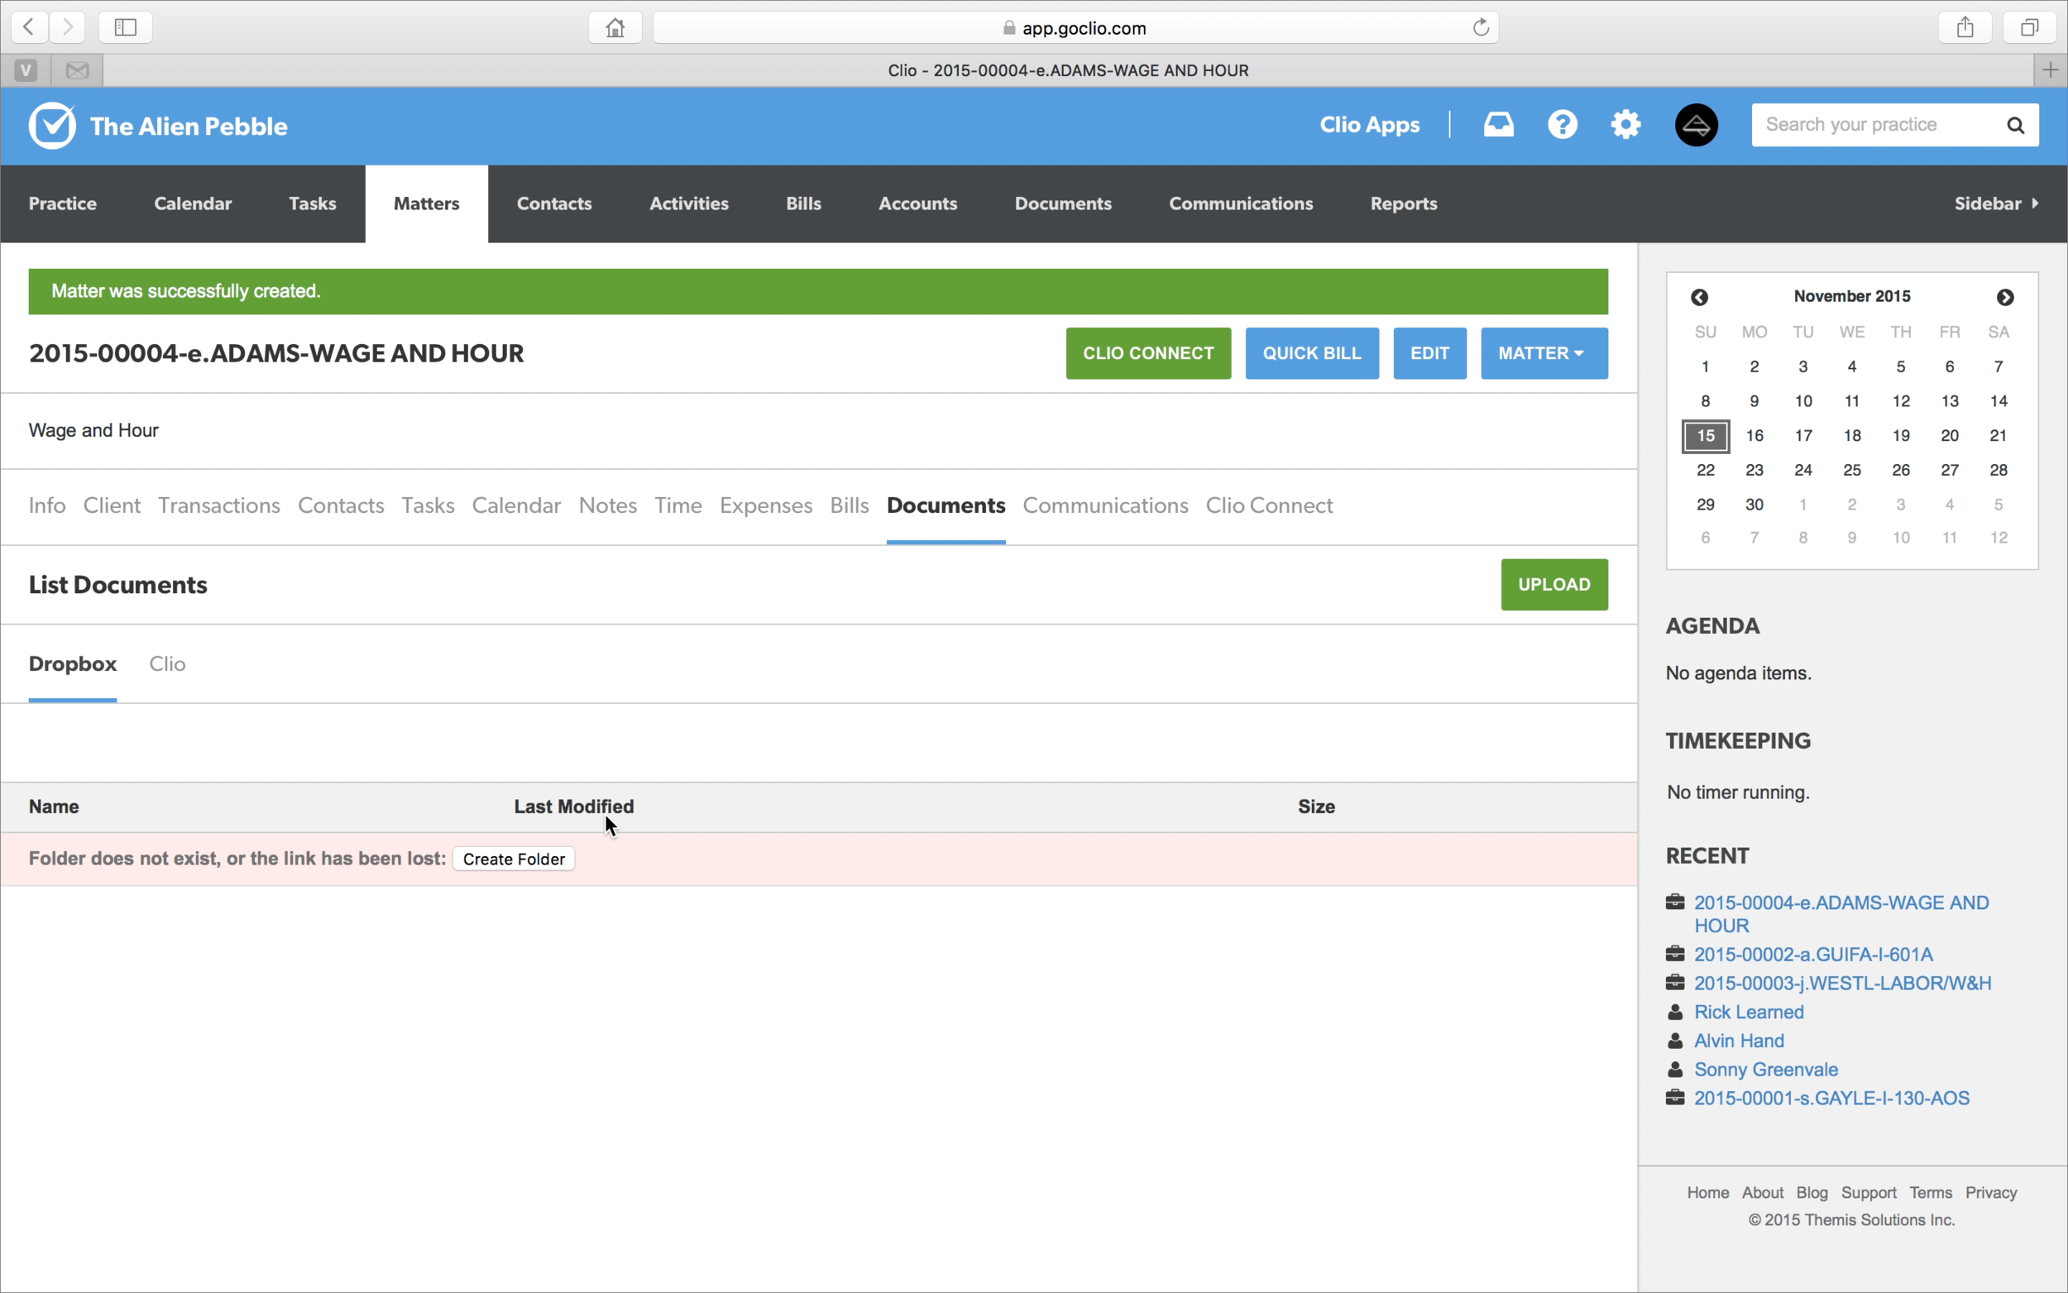
Task: Open the help question mark icon
Action: [1562, 125]
